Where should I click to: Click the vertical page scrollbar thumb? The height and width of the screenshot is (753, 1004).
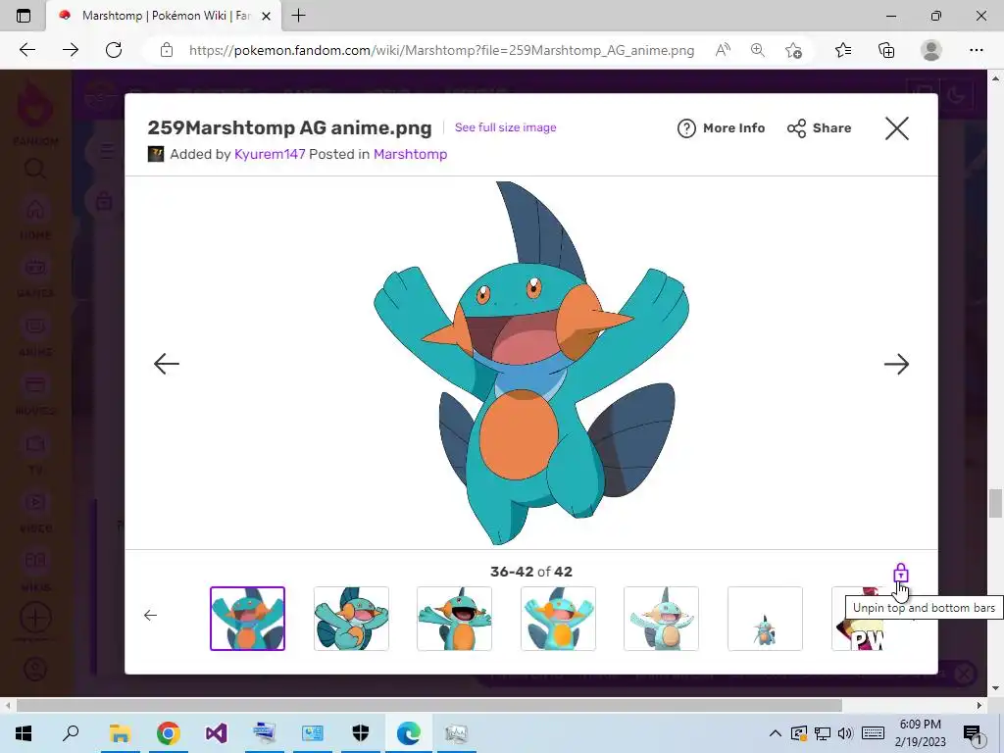pyautogui.click(x=995, y=503)
